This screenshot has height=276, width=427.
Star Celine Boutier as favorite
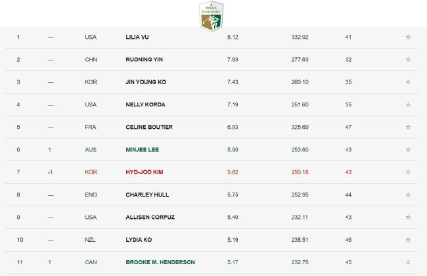[408, 127]
